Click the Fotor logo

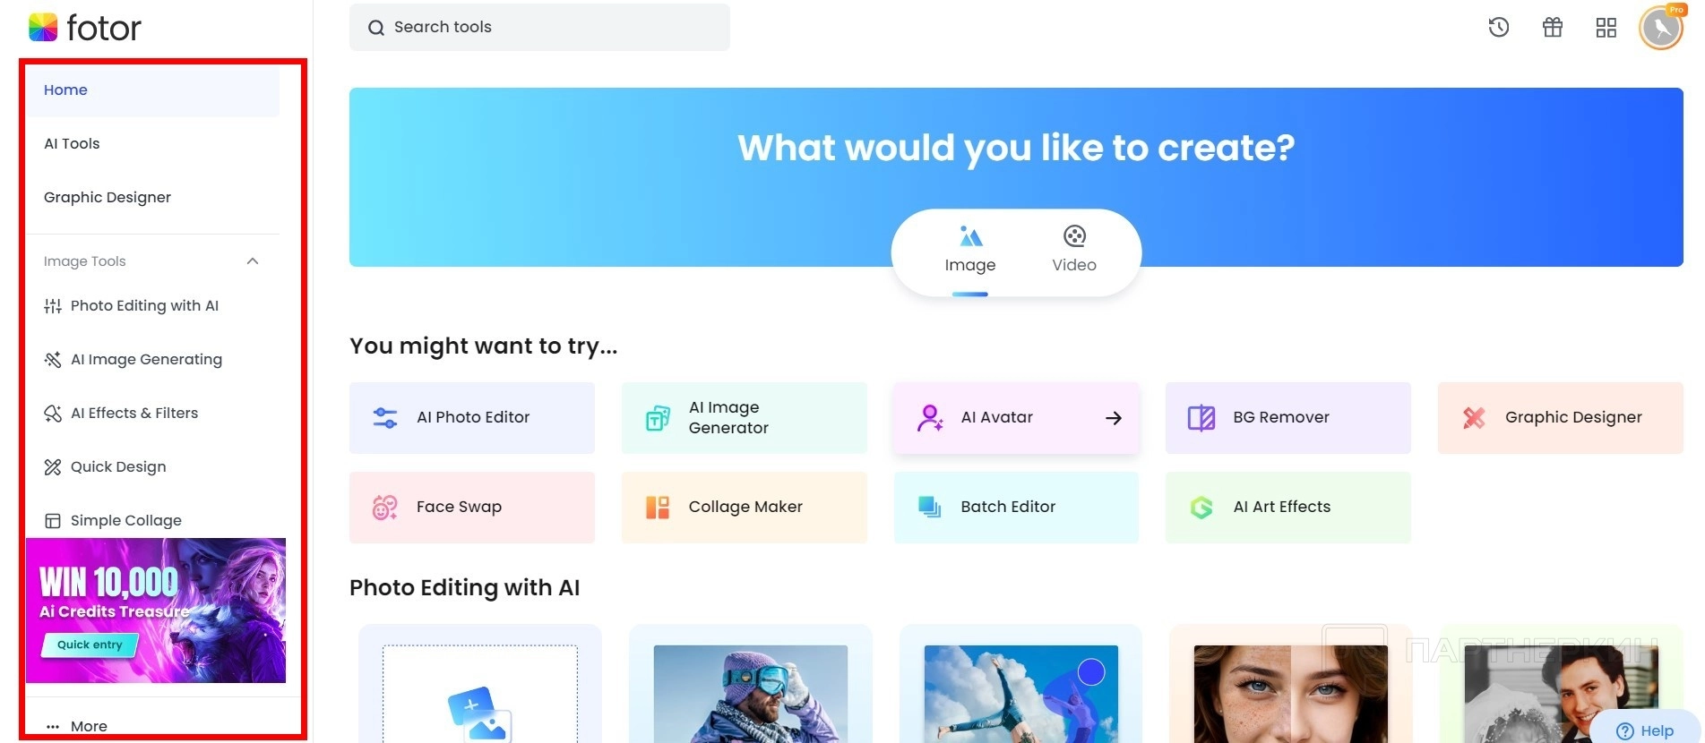tap(85, 28)
